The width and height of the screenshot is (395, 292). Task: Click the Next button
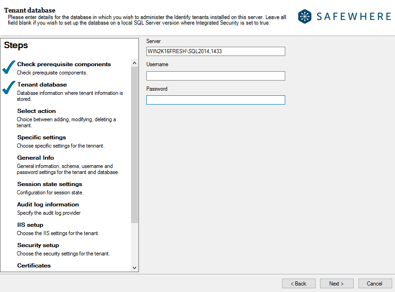coord(337,283)
